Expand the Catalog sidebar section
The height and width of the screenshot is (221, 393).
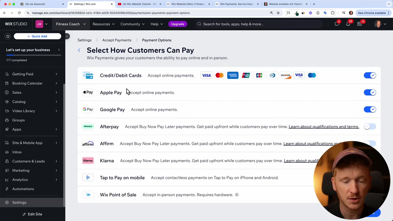tap(33, 102)
